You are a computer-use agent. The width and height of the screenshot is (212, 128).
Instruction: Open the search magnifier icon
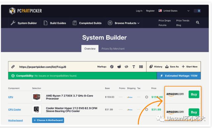coord(197,22)
